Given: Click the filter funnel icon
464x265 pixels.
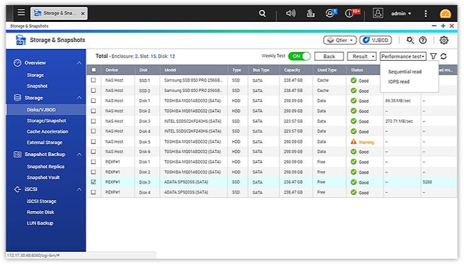Looking at the screenshot, I should 433,56.
